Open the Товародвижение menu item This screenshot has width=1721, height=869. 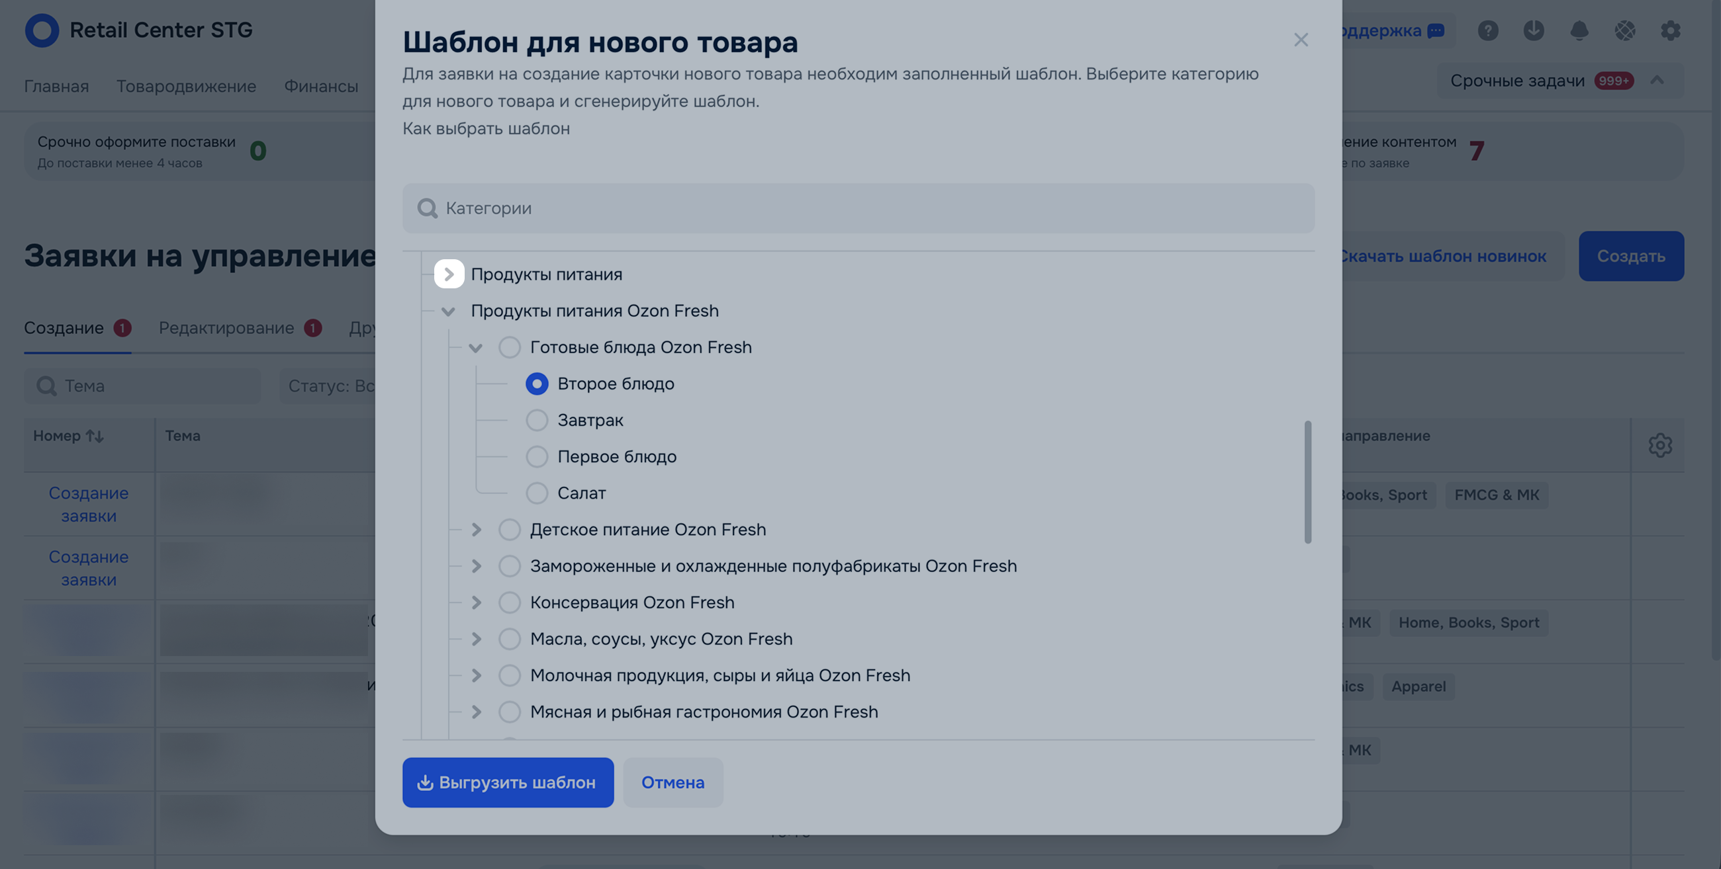coord(186,86)
